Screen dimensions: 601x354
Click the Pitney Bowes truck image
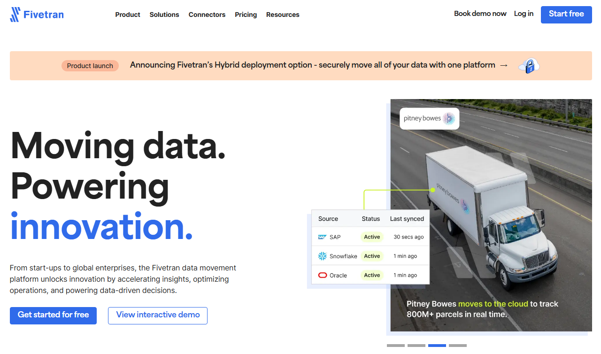tap(491, 215)
